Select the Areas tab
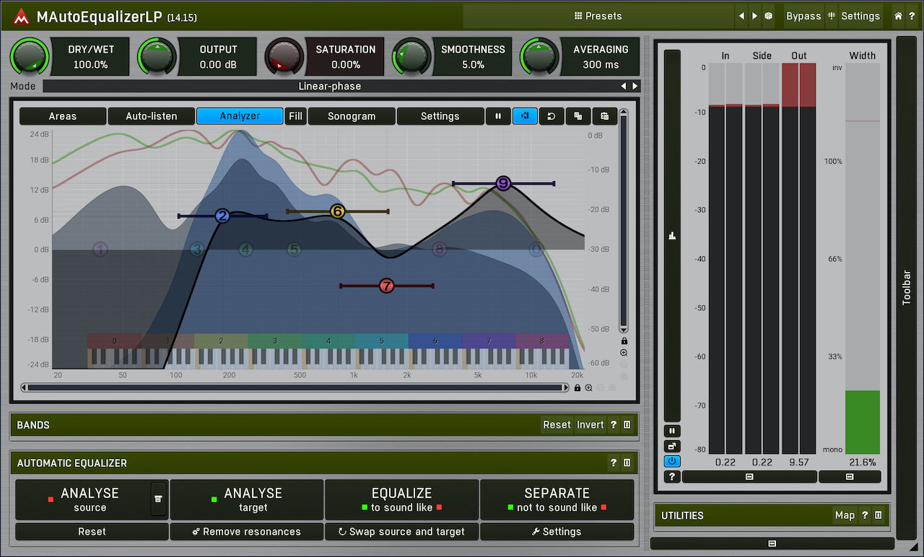924x557 pixels. click(x=63, y=116)
